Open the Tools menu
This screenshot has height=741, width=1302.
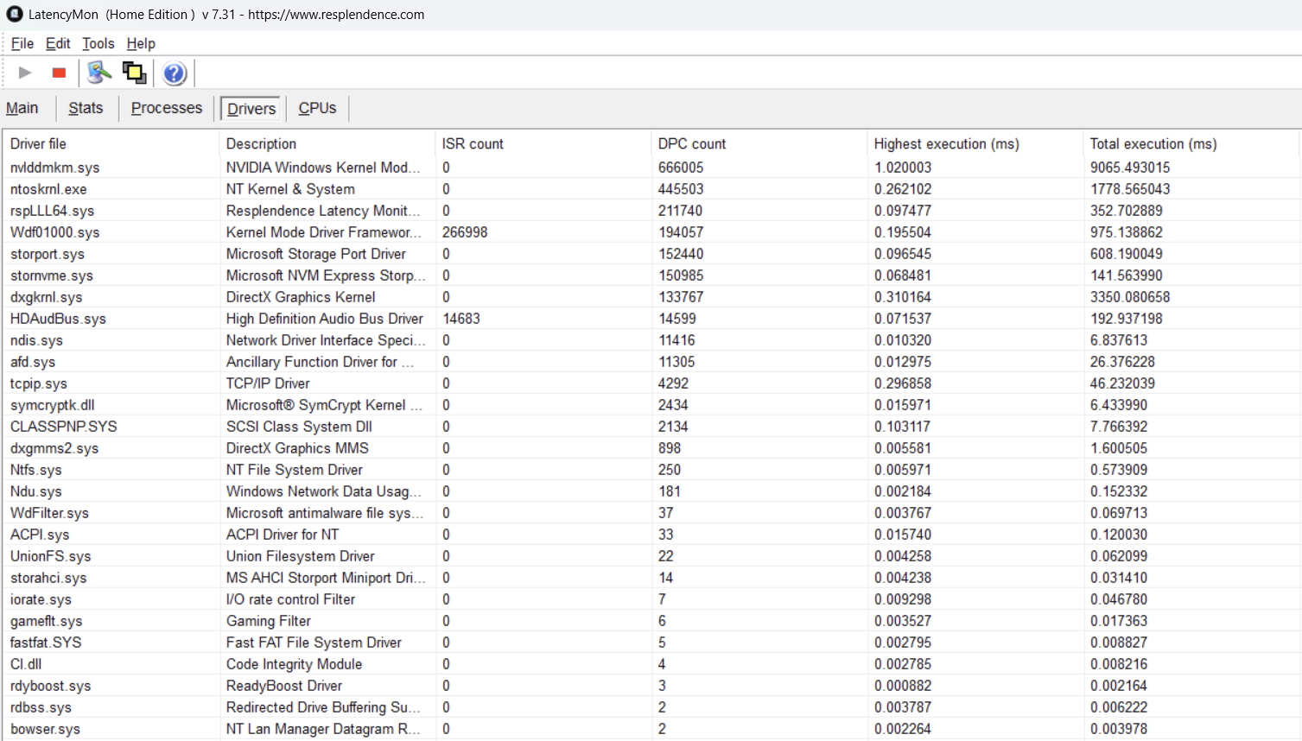coord(98,44)
